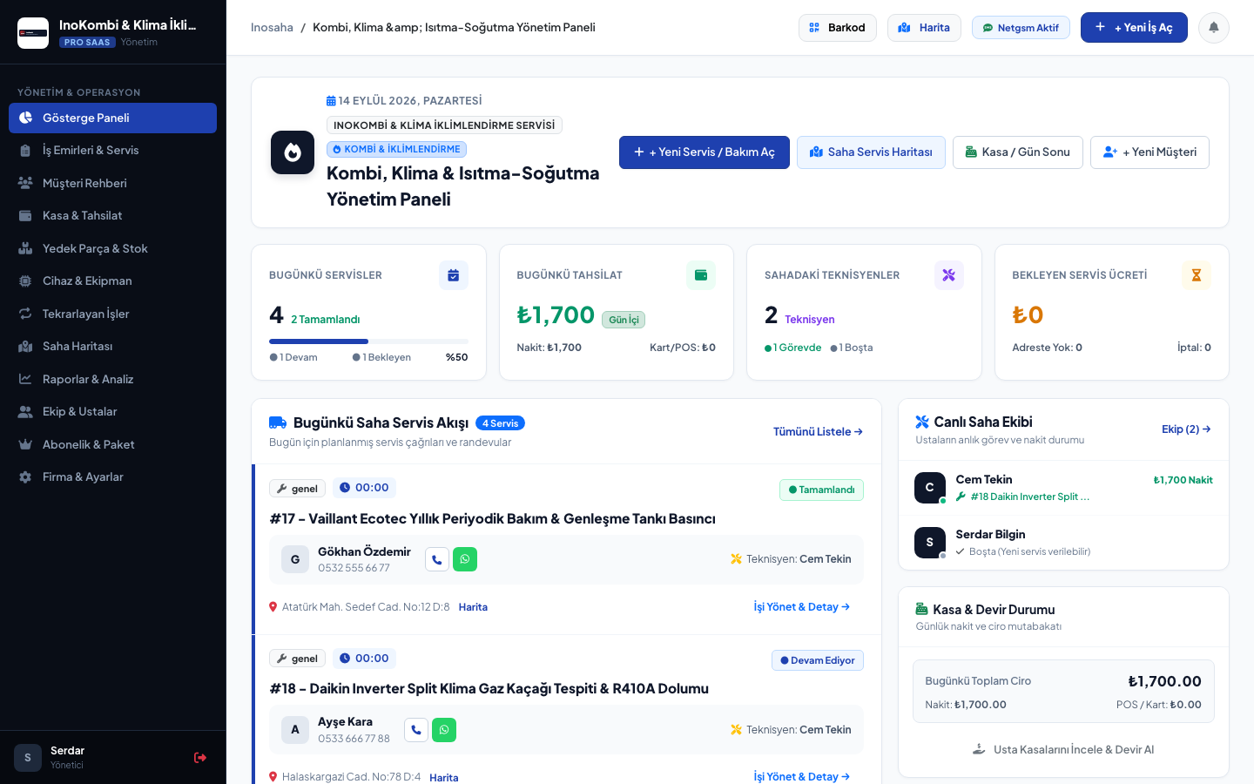
Task: Call Gökhan Özdemir via phone icon
Action: tap(437, 559)
